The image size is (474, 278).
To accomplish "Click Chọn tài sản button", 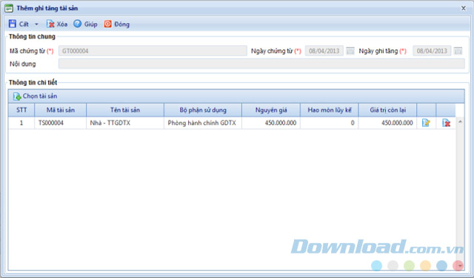I will 35,96.
